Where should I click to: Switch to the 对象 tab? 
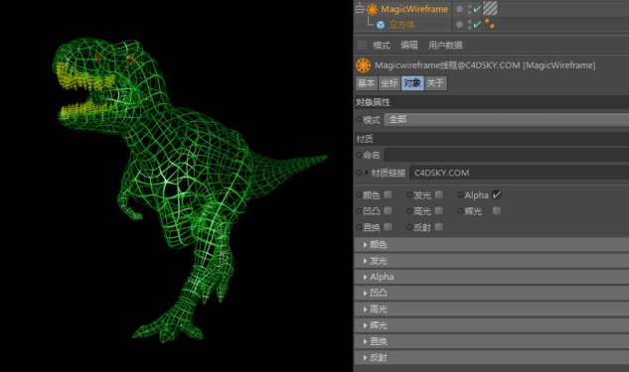pos(412,83)
